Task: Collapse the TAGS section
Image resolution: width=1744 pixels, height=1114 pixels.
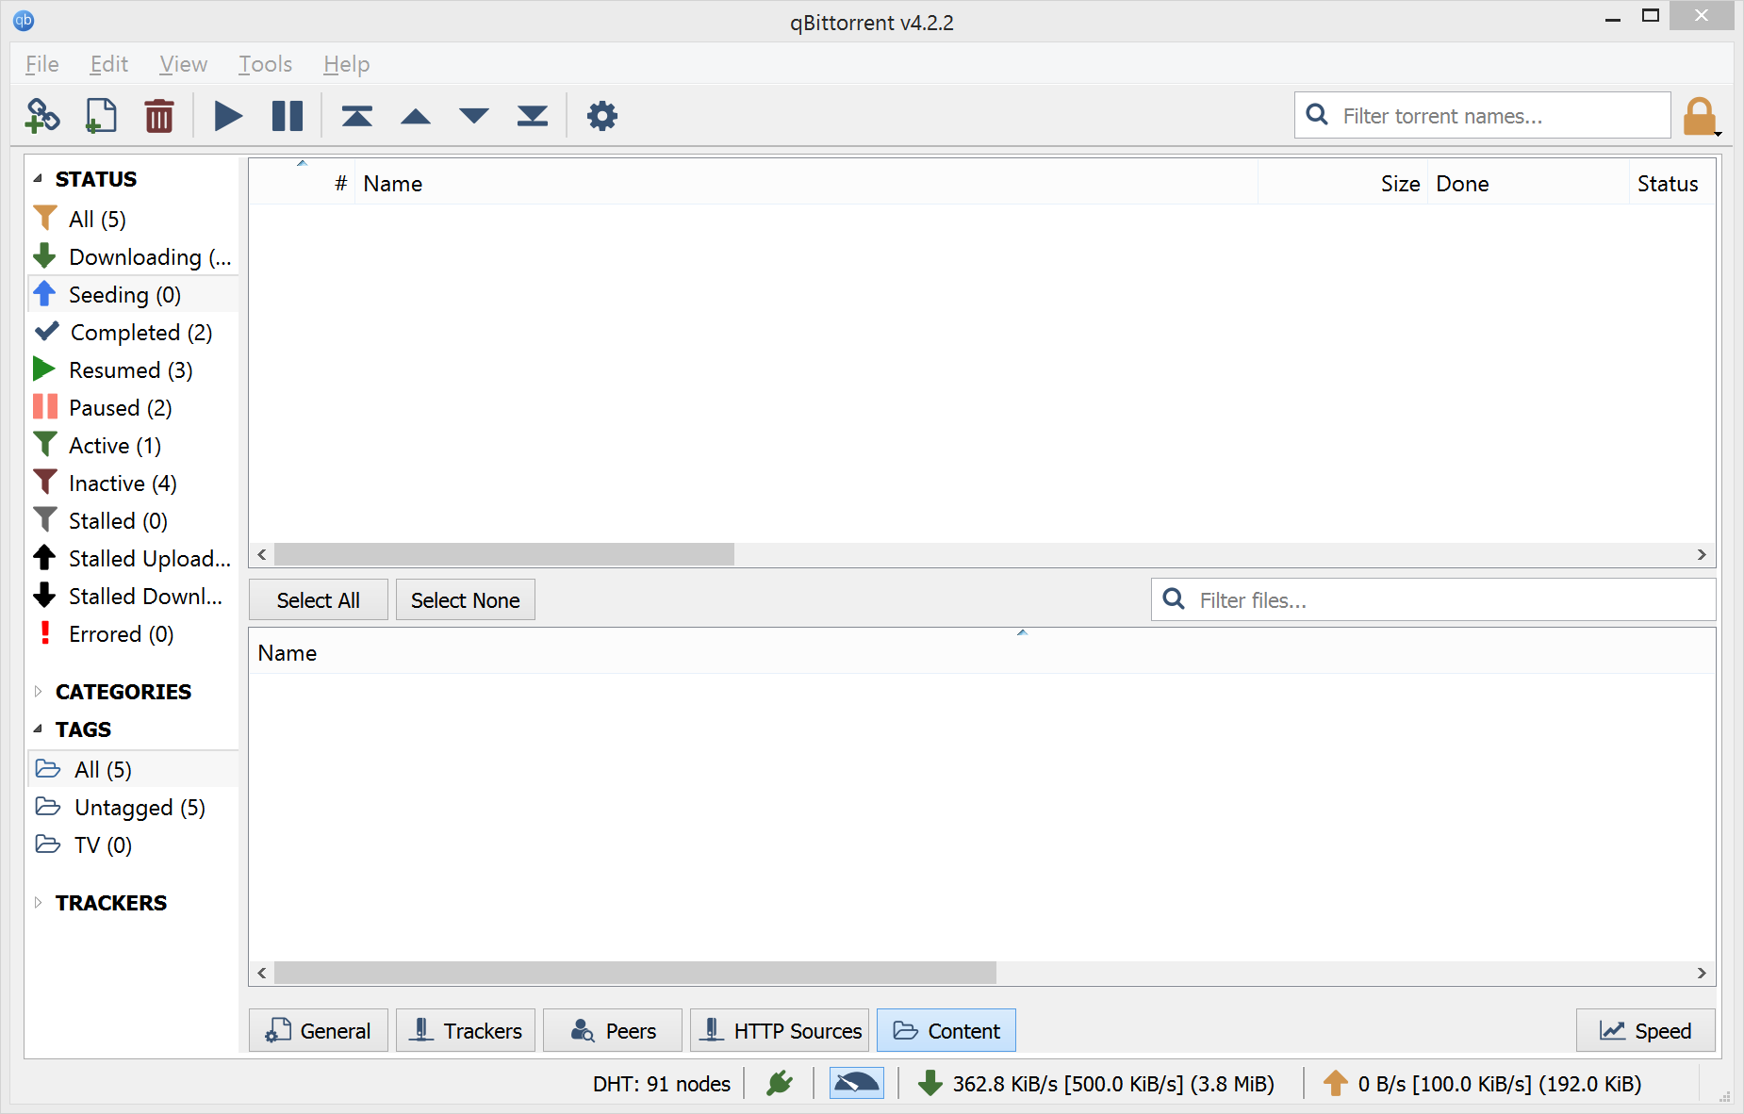Action: [x=38, y=729]
